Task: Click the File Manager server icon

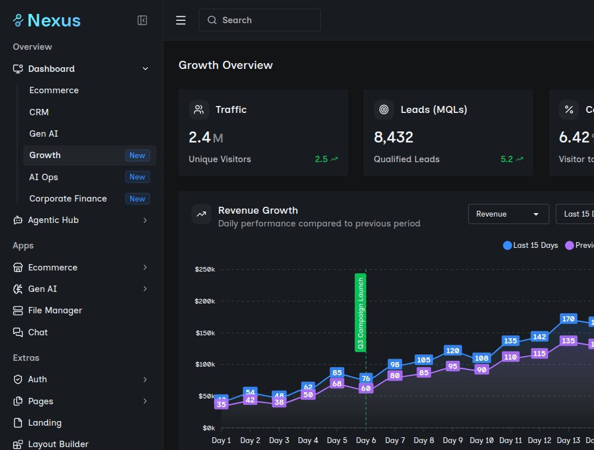Action: coord(18,311)
